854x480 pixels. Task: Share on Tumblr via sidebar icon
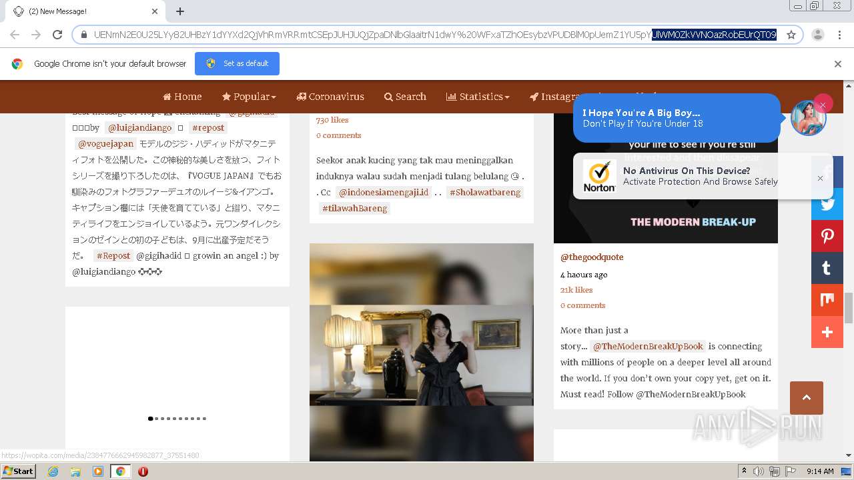827,268
